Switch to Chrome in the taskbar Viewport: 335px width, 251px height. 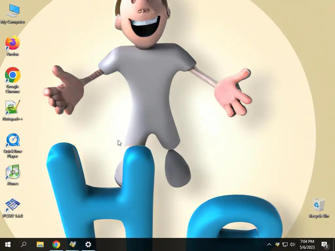click(56, 244)
